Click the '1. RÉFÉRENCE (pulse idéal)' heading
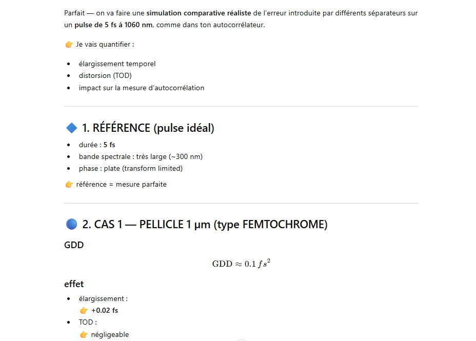476x341 pixels. pyautogui.click(x=148, y=128)
